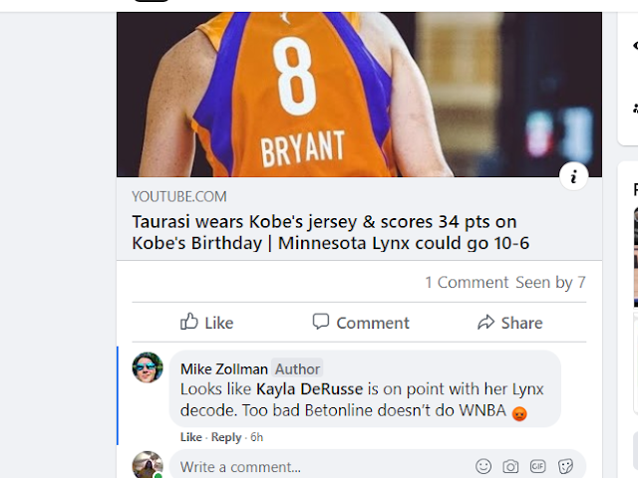This screenshot has height=478, width=638.
Task: Open Kayla DeRusse tagged profile link
Action: click(x=309, y=389)
